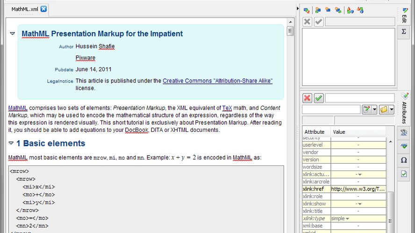Click the red X in Attributes pane
This screenshot has height=233, width=415.
click(x=308, y=98)
